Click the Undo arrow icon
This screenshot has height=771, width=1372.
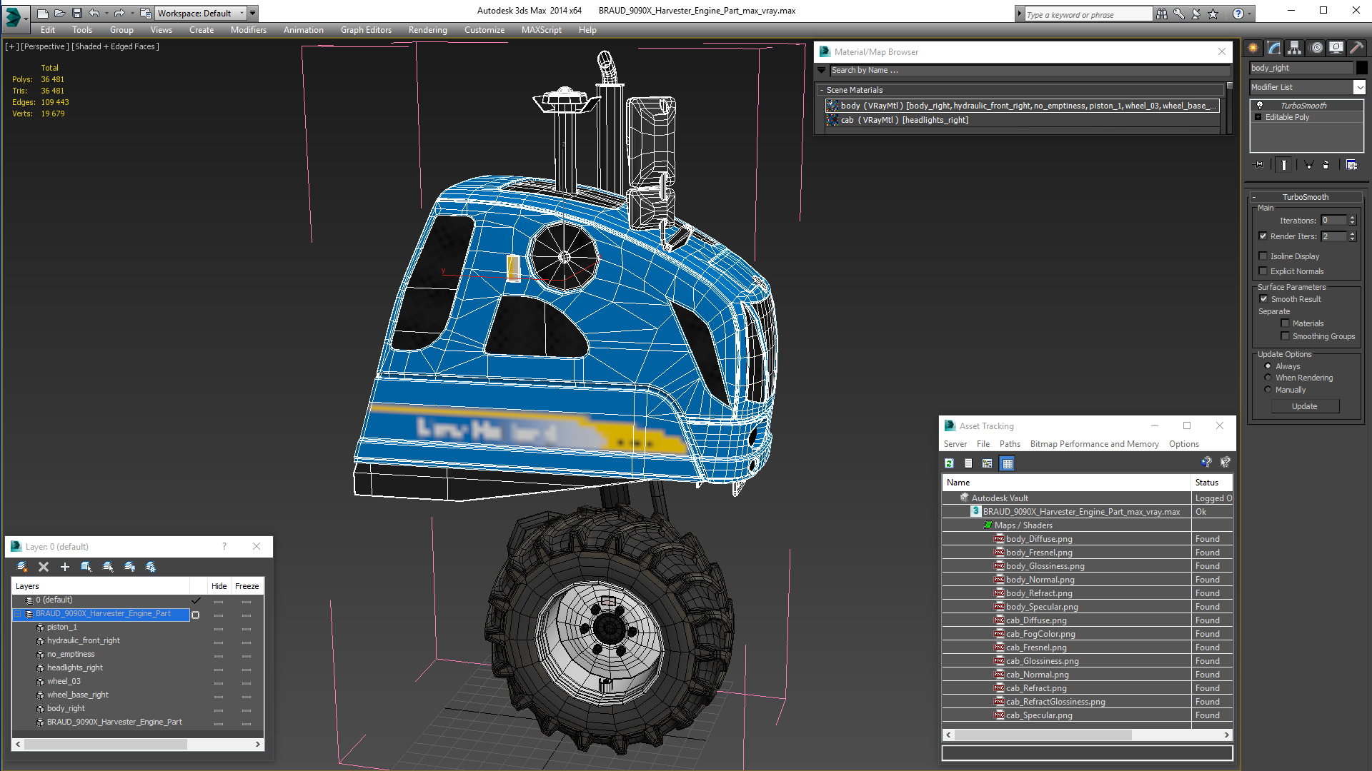[94, 13]
